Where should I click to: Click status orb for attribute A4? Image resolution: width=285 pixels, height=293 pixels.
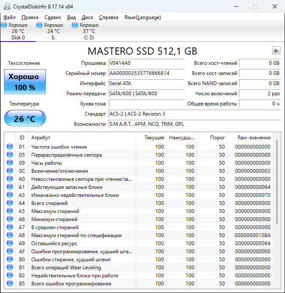(x=10, y=203)
